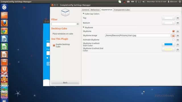182x102 pixels.
Task: Collapse the Skydome section
Action: click(83, 27)
